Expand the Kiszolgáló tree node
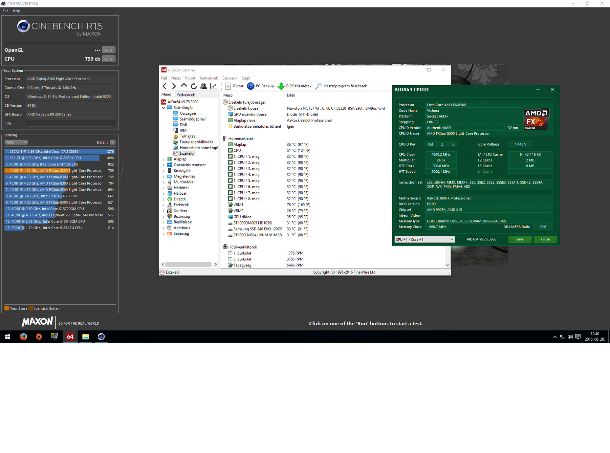This screenshot has width=610, height=453. click(164, 171)
